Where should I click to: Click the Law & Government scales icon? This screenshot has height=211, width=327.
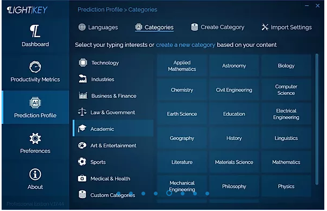(x=82, y=112)
